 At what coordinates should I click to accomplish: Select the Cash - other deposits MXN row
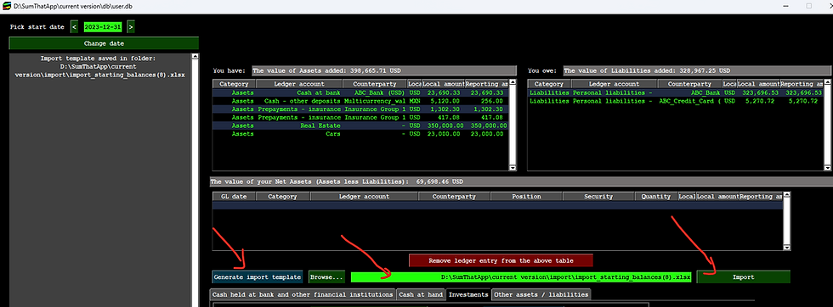(x=360, y=101)
